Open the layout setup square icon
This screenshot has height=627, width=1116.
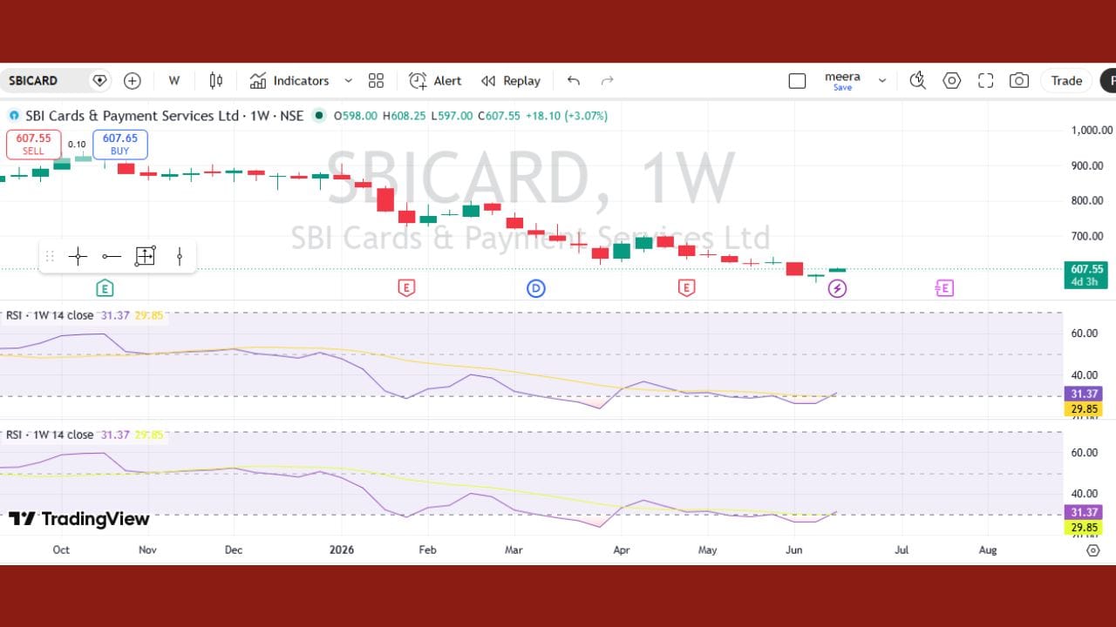click(x=797, y=81)
